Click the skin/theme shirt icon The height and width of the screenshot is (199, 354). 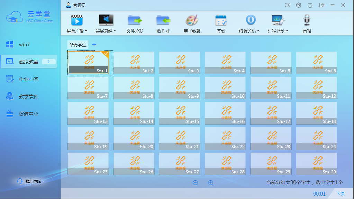coord(310,5)
